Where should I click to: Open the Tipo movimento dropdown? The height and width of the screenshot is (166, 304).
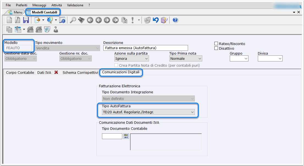pos(67,48)
